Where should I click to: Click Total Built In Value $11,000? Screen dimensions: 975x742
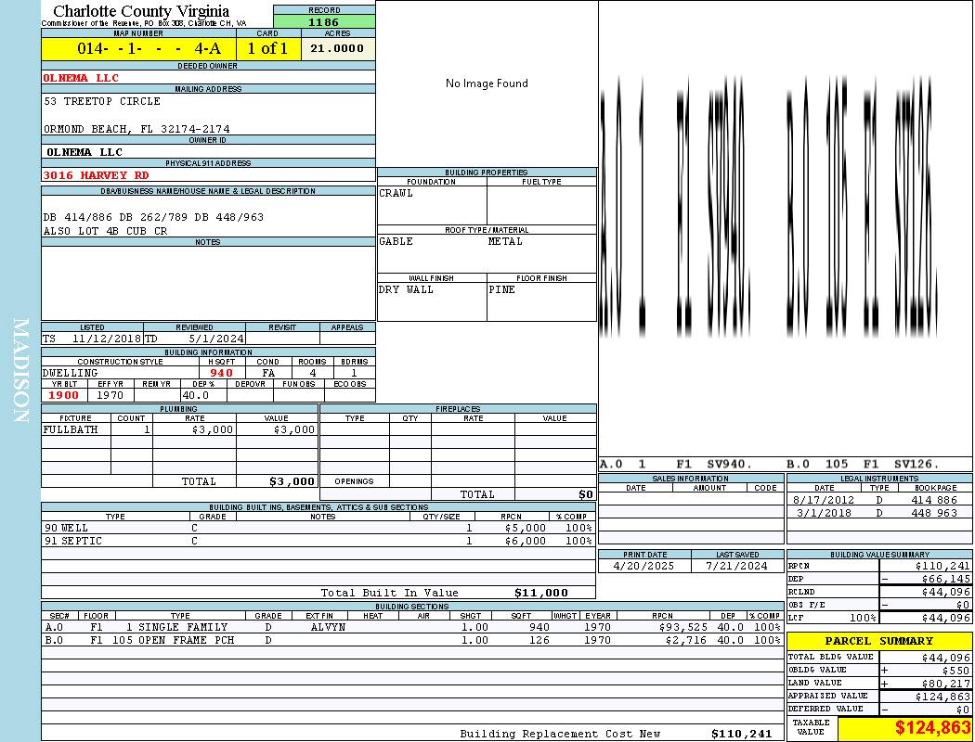541,593
